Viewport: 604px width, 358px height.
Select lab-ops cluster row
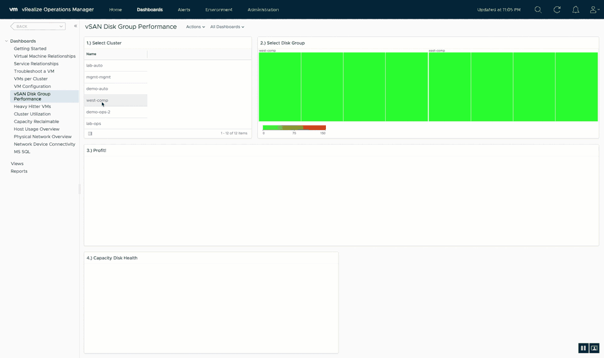(x=116, y=124)
